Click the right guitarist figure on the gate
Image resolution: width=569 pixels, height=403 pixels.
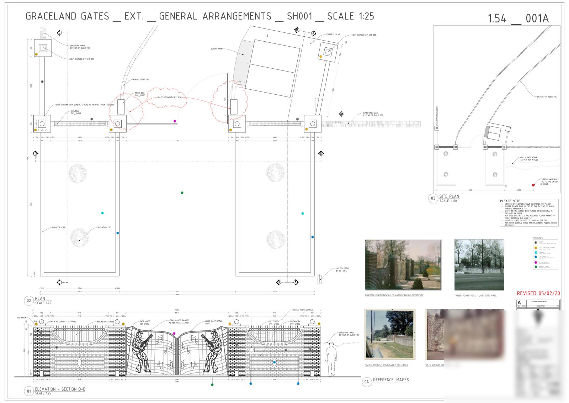(x=212, y=351)
